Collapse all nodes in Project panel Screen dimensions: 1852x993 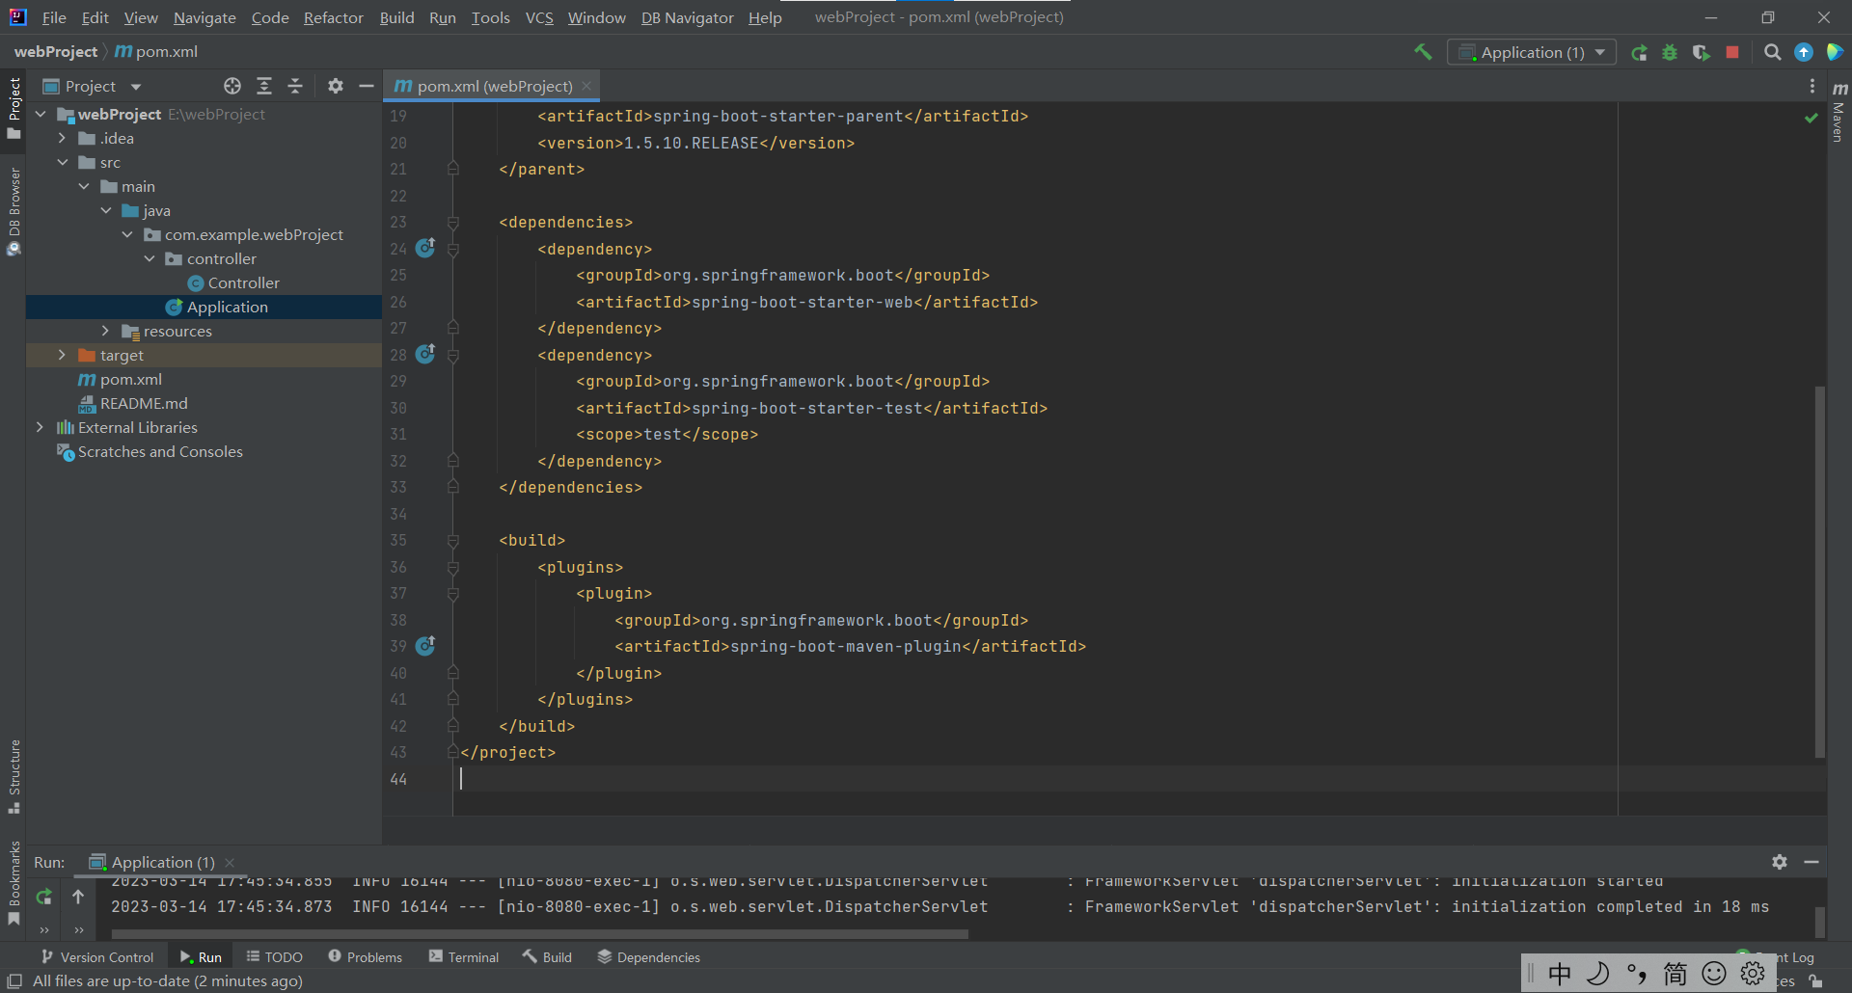295,87
